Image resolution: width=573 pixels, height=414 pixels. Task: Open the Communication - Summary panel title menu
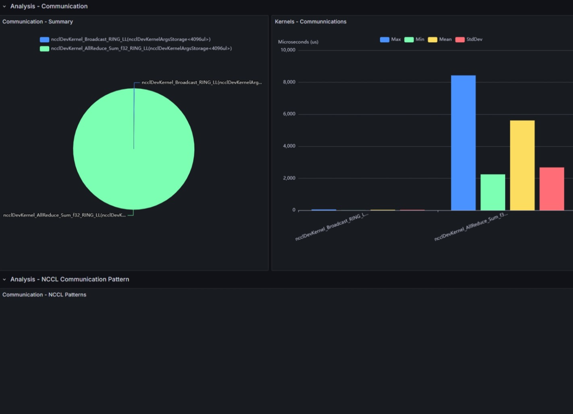pos(37,22)
